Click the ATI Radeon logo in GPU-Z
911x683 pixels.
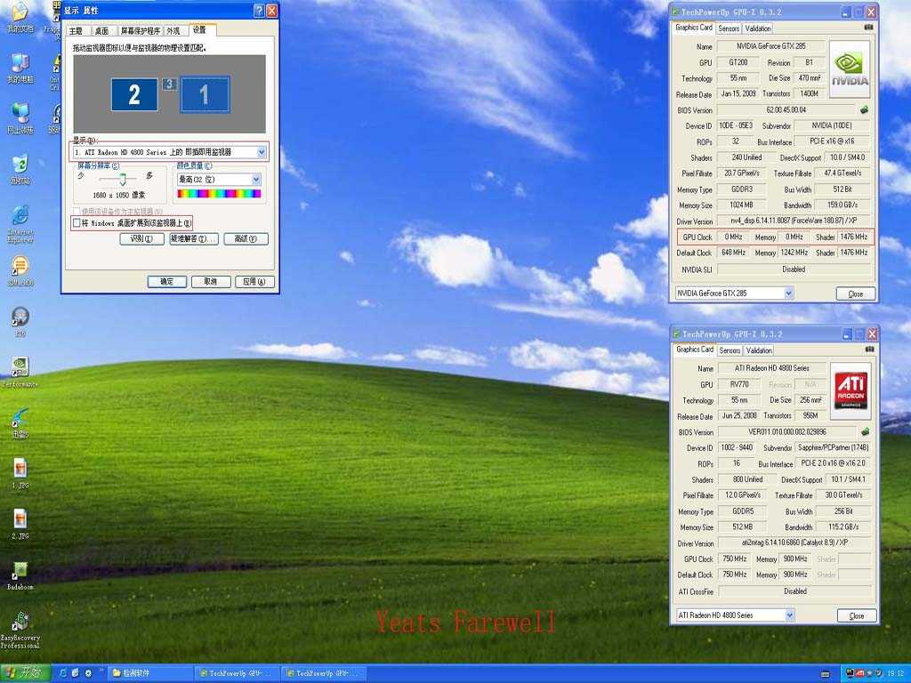851,391
